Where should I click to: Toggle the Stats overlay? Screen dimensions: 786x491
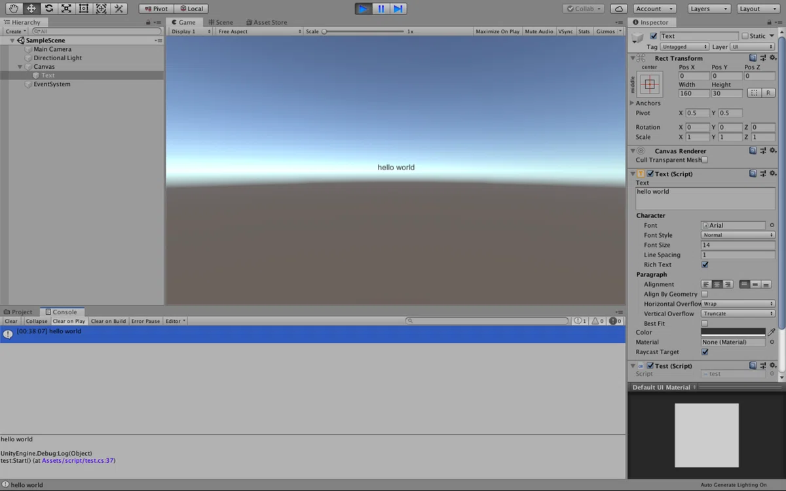click(584, 31)
